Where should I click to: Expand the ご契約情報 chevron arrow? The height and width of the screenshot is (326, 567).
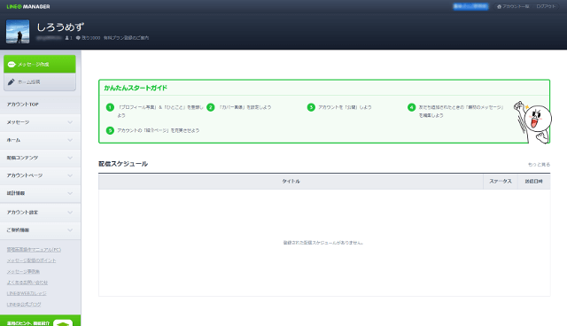pyautogui.click(x=70, y=230)
